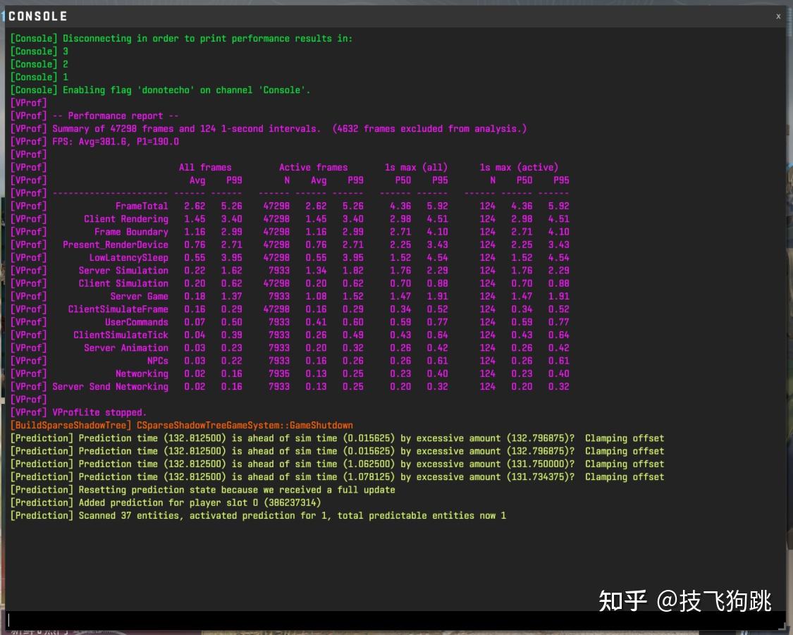Click the '1s max (all)' column header
The image size is (793, 635).
pyautogui.click(x=416, y=167)
